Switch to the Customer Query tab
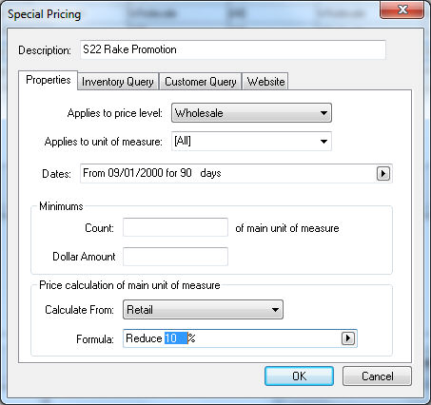Viewport: 431px width, 405px height. pos(201,82)
